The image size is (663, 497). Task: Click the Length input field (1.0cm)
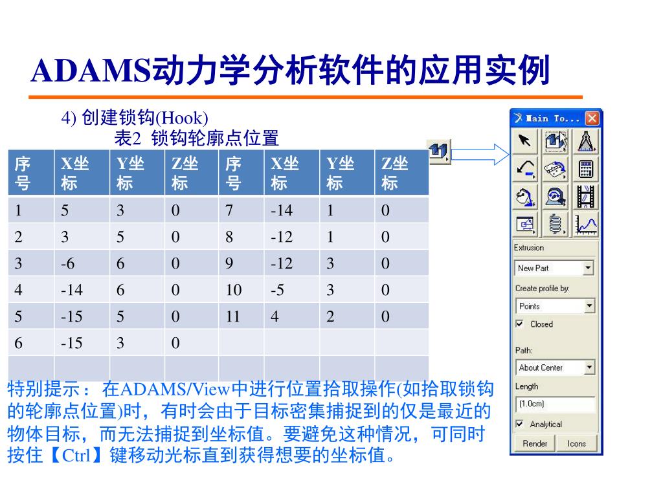[x=555, y=404]
